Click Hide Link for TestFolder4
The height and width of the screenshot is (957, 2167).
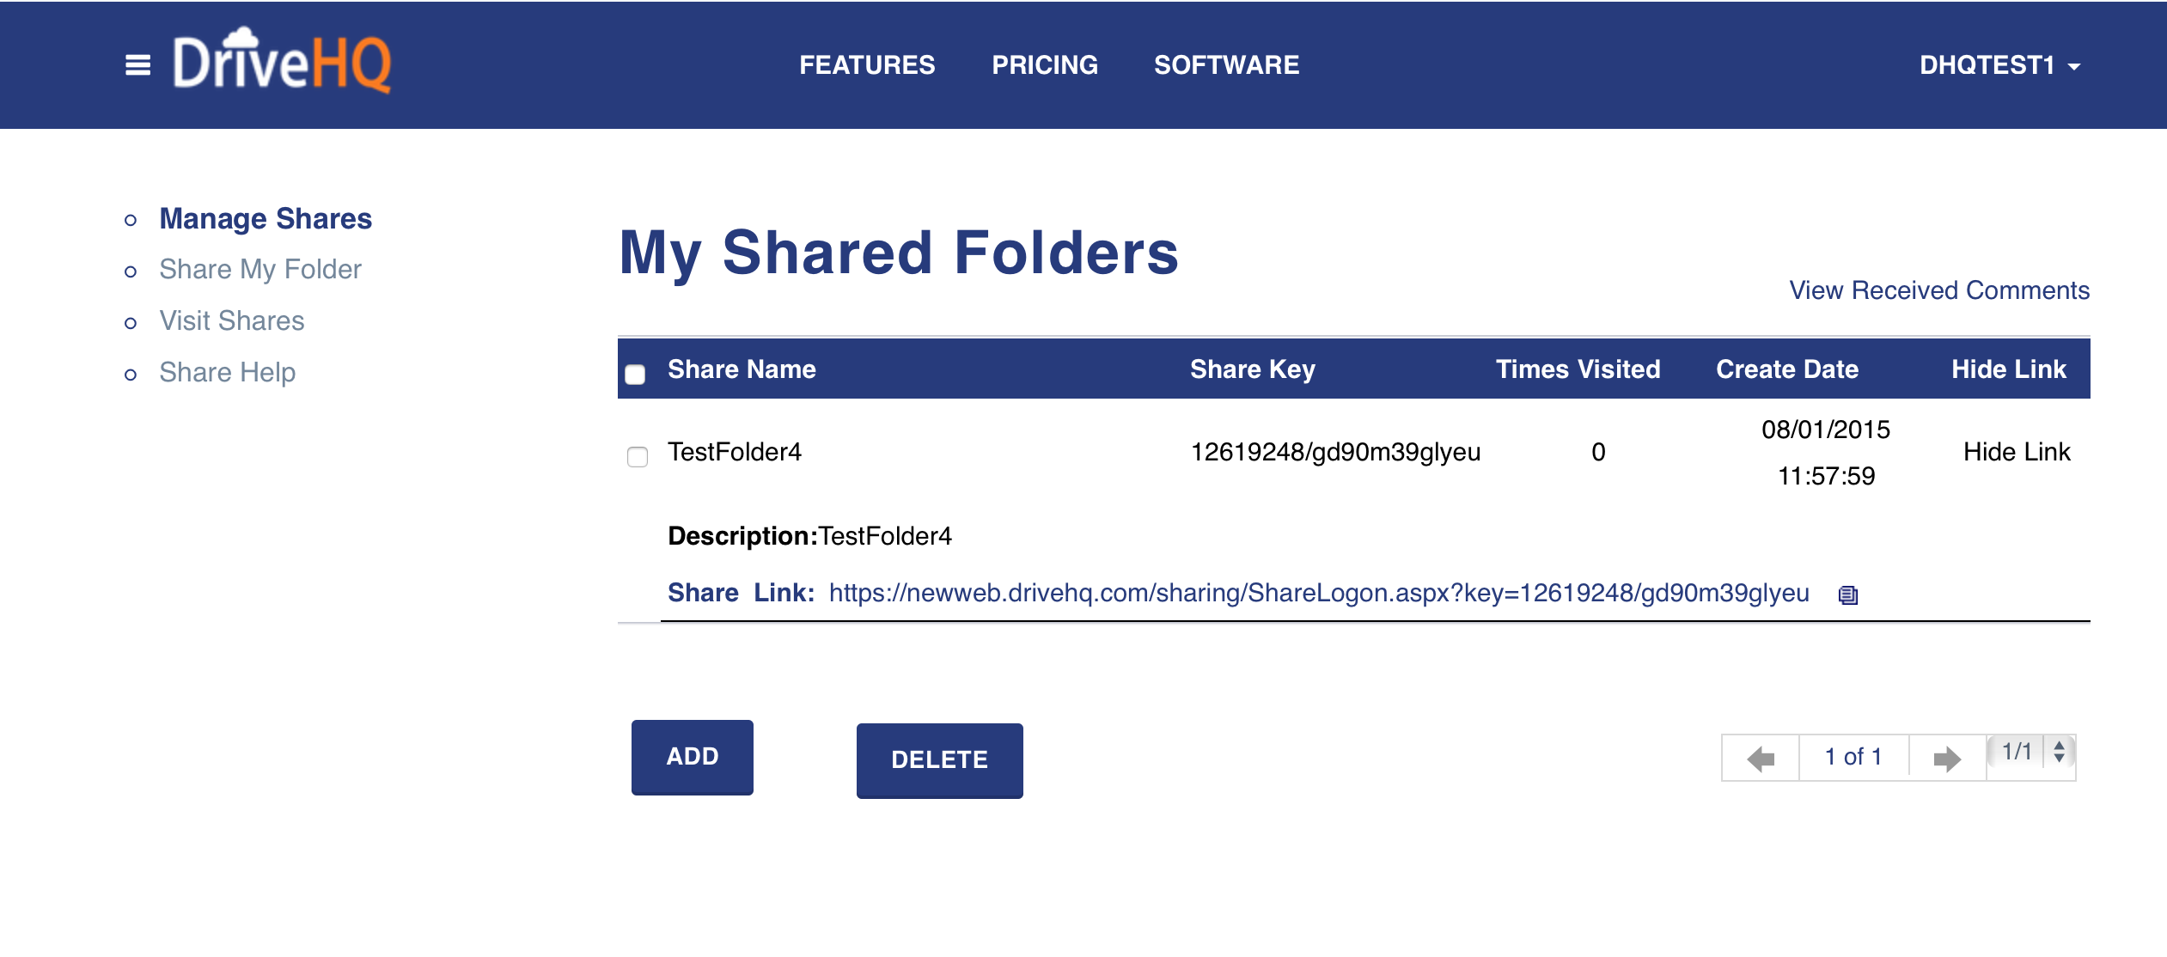(x=2016, y=452)
